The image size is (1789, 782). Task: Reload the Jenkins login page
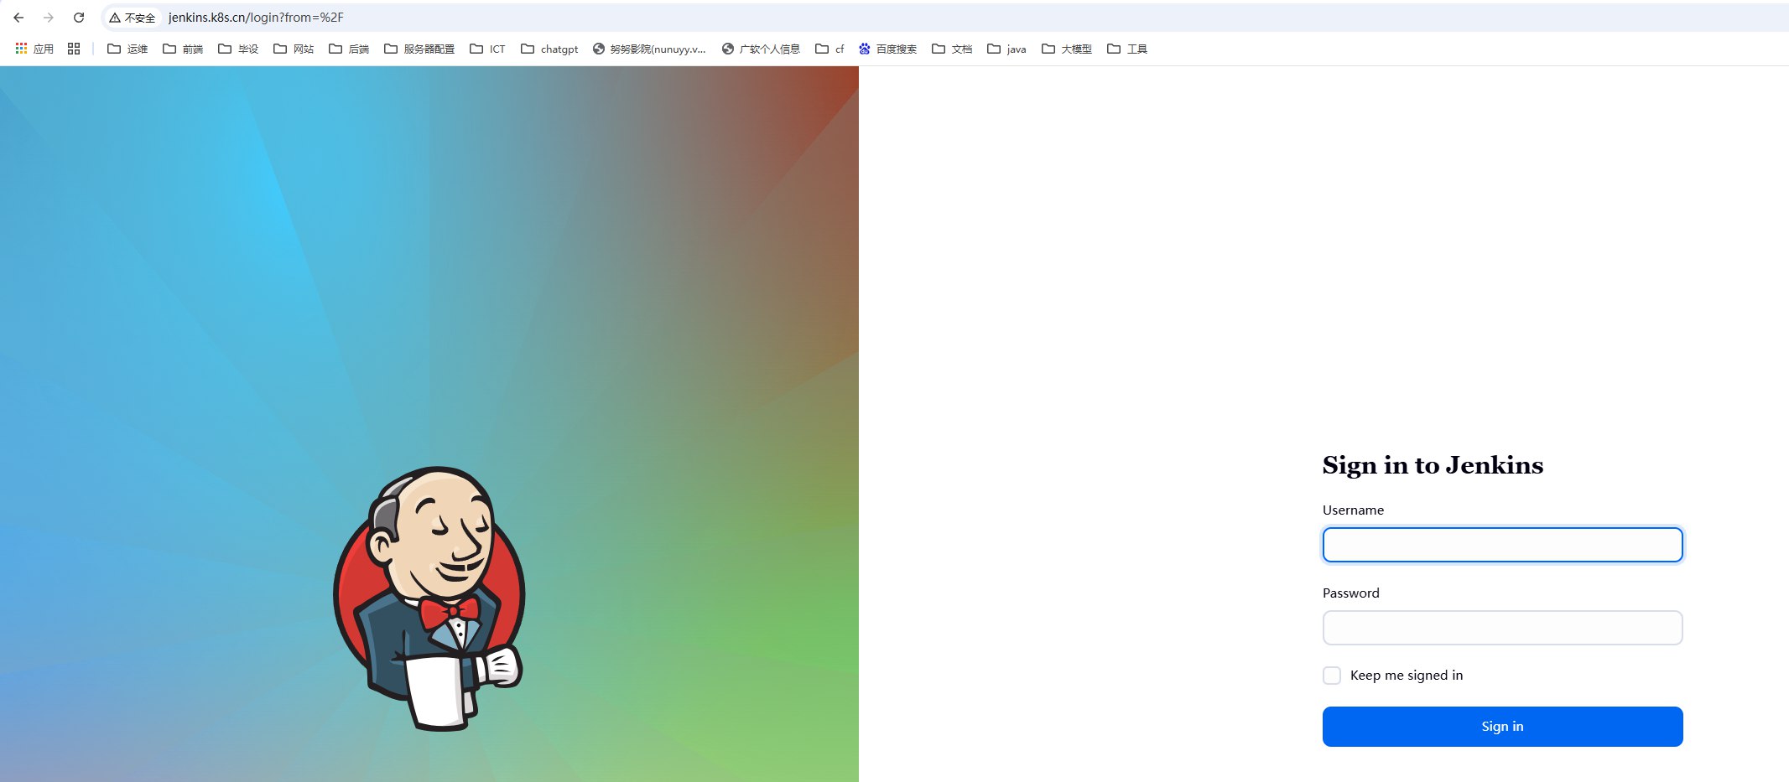tap(78, 17)
